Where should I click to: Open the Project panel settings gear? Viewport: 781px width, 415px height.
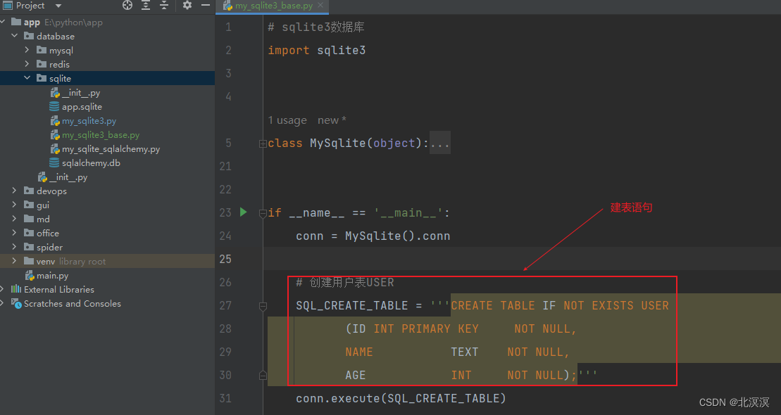(186, 5)
